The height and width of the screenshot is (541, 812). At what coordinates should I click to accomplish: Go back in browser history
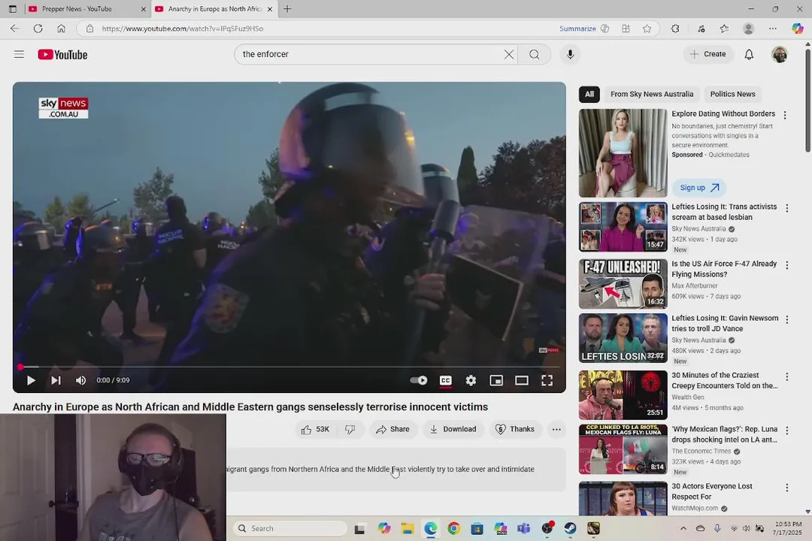pyautogui.click(x=14, y=29)
